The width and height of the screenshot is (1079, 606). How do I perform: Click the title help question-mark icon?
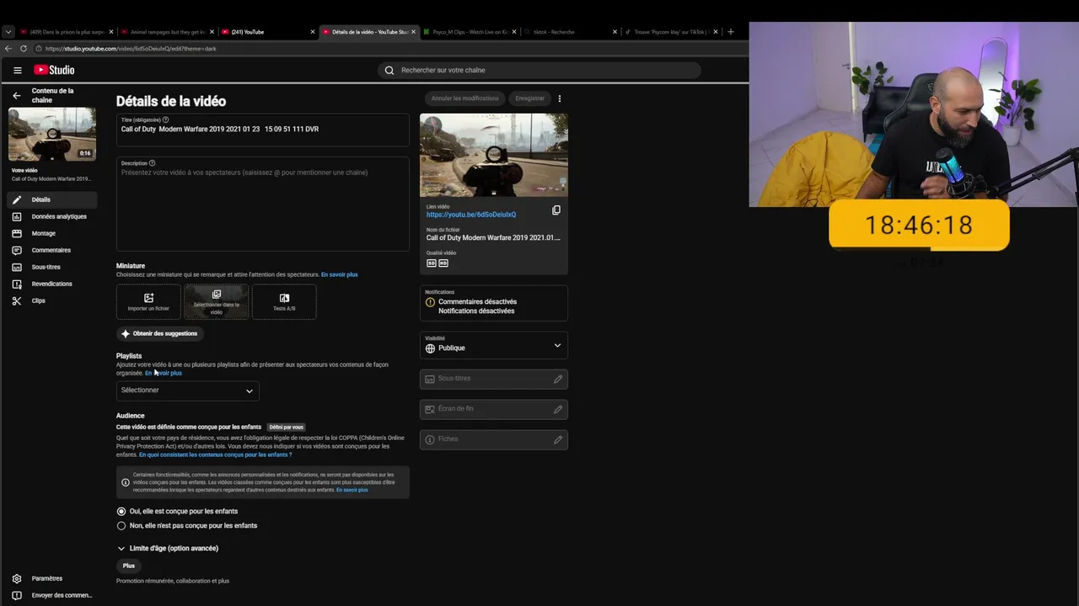coord(165,120)
